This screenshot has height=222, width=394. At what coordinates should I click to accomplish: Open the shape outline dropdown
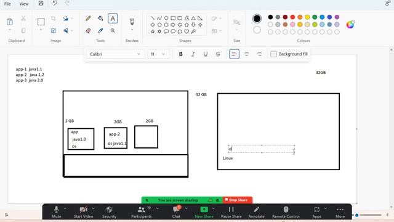pyautogui.click(x=216, y=18)
